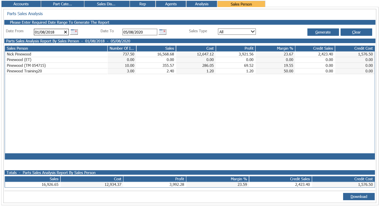The width and height of the screenshot is (379, 207).
Task: Open the Part Cate... tab
Action: pyautogui.click(x=62, y=4)
